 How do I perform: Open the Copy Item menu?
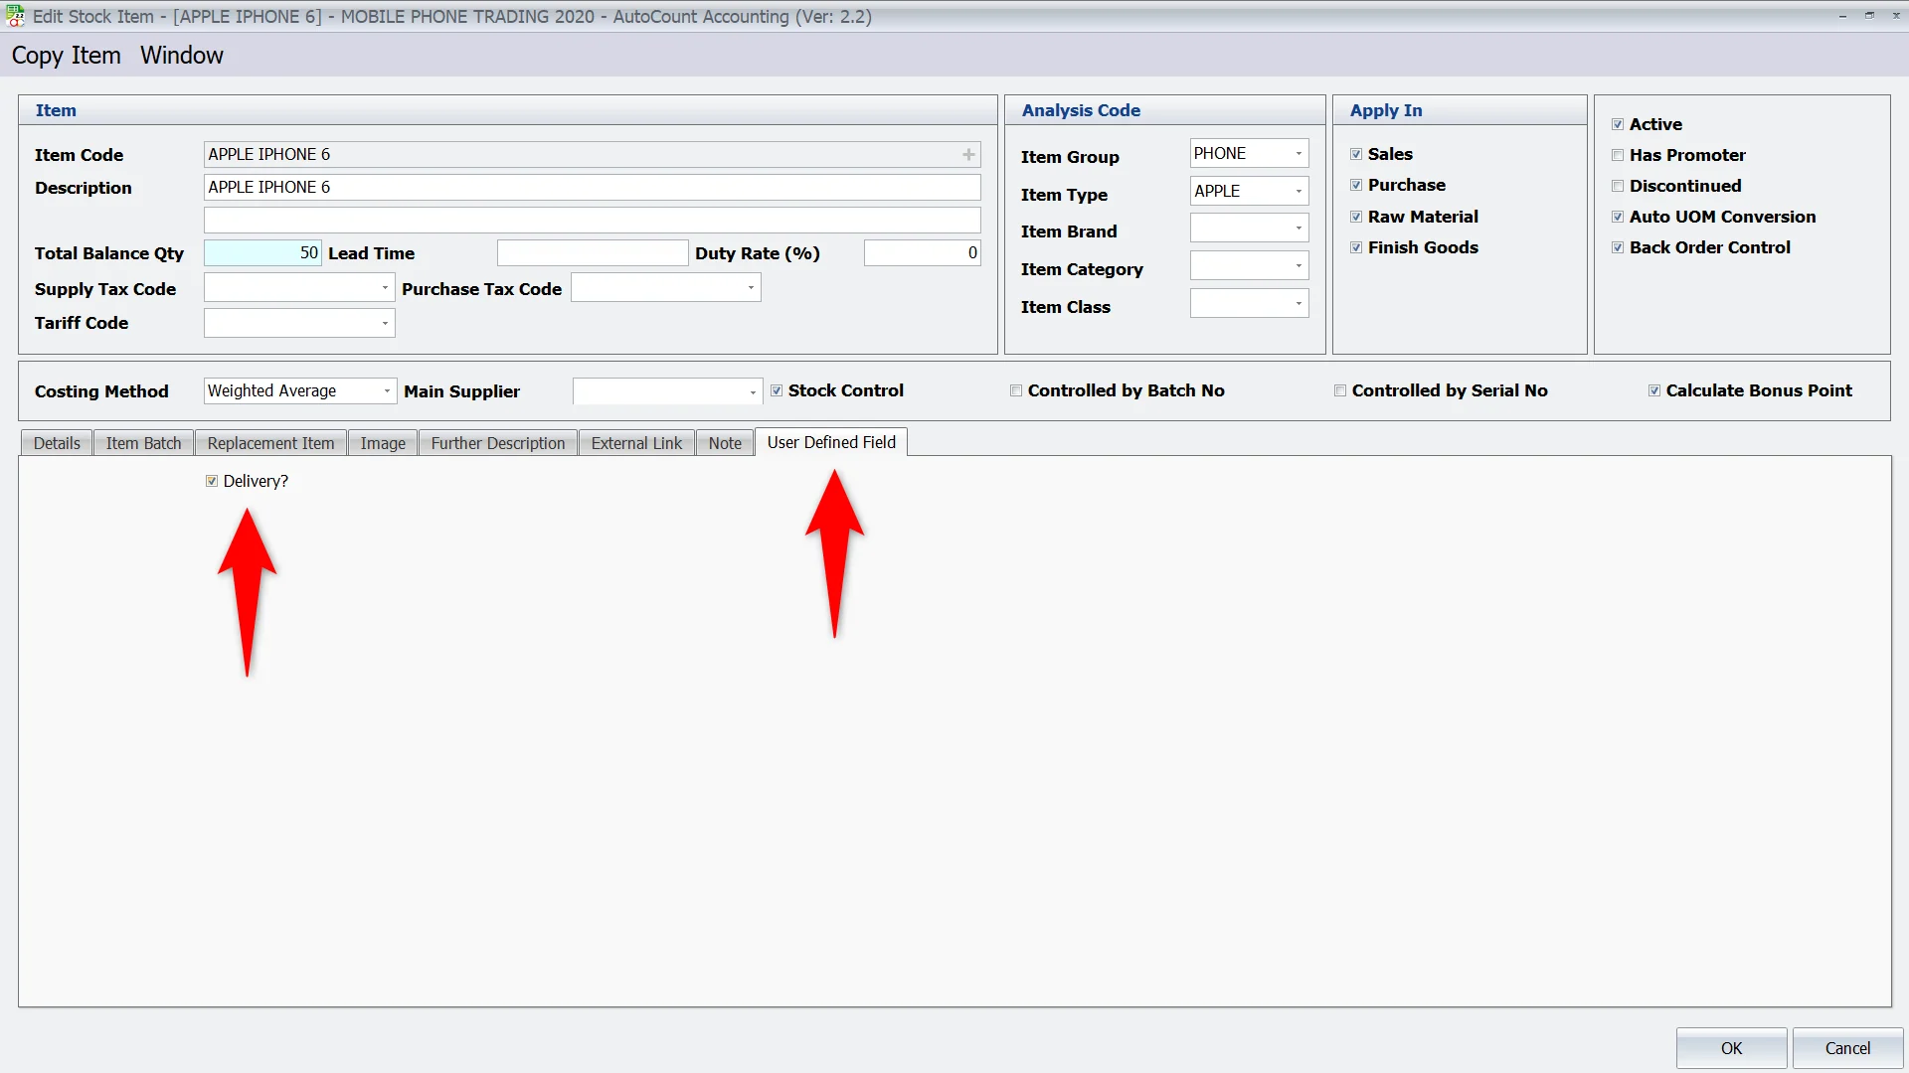[x=66, y=56]
